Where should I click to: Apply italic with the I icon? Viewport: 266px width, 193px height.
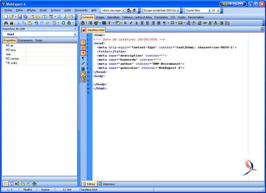coord(131,23)
